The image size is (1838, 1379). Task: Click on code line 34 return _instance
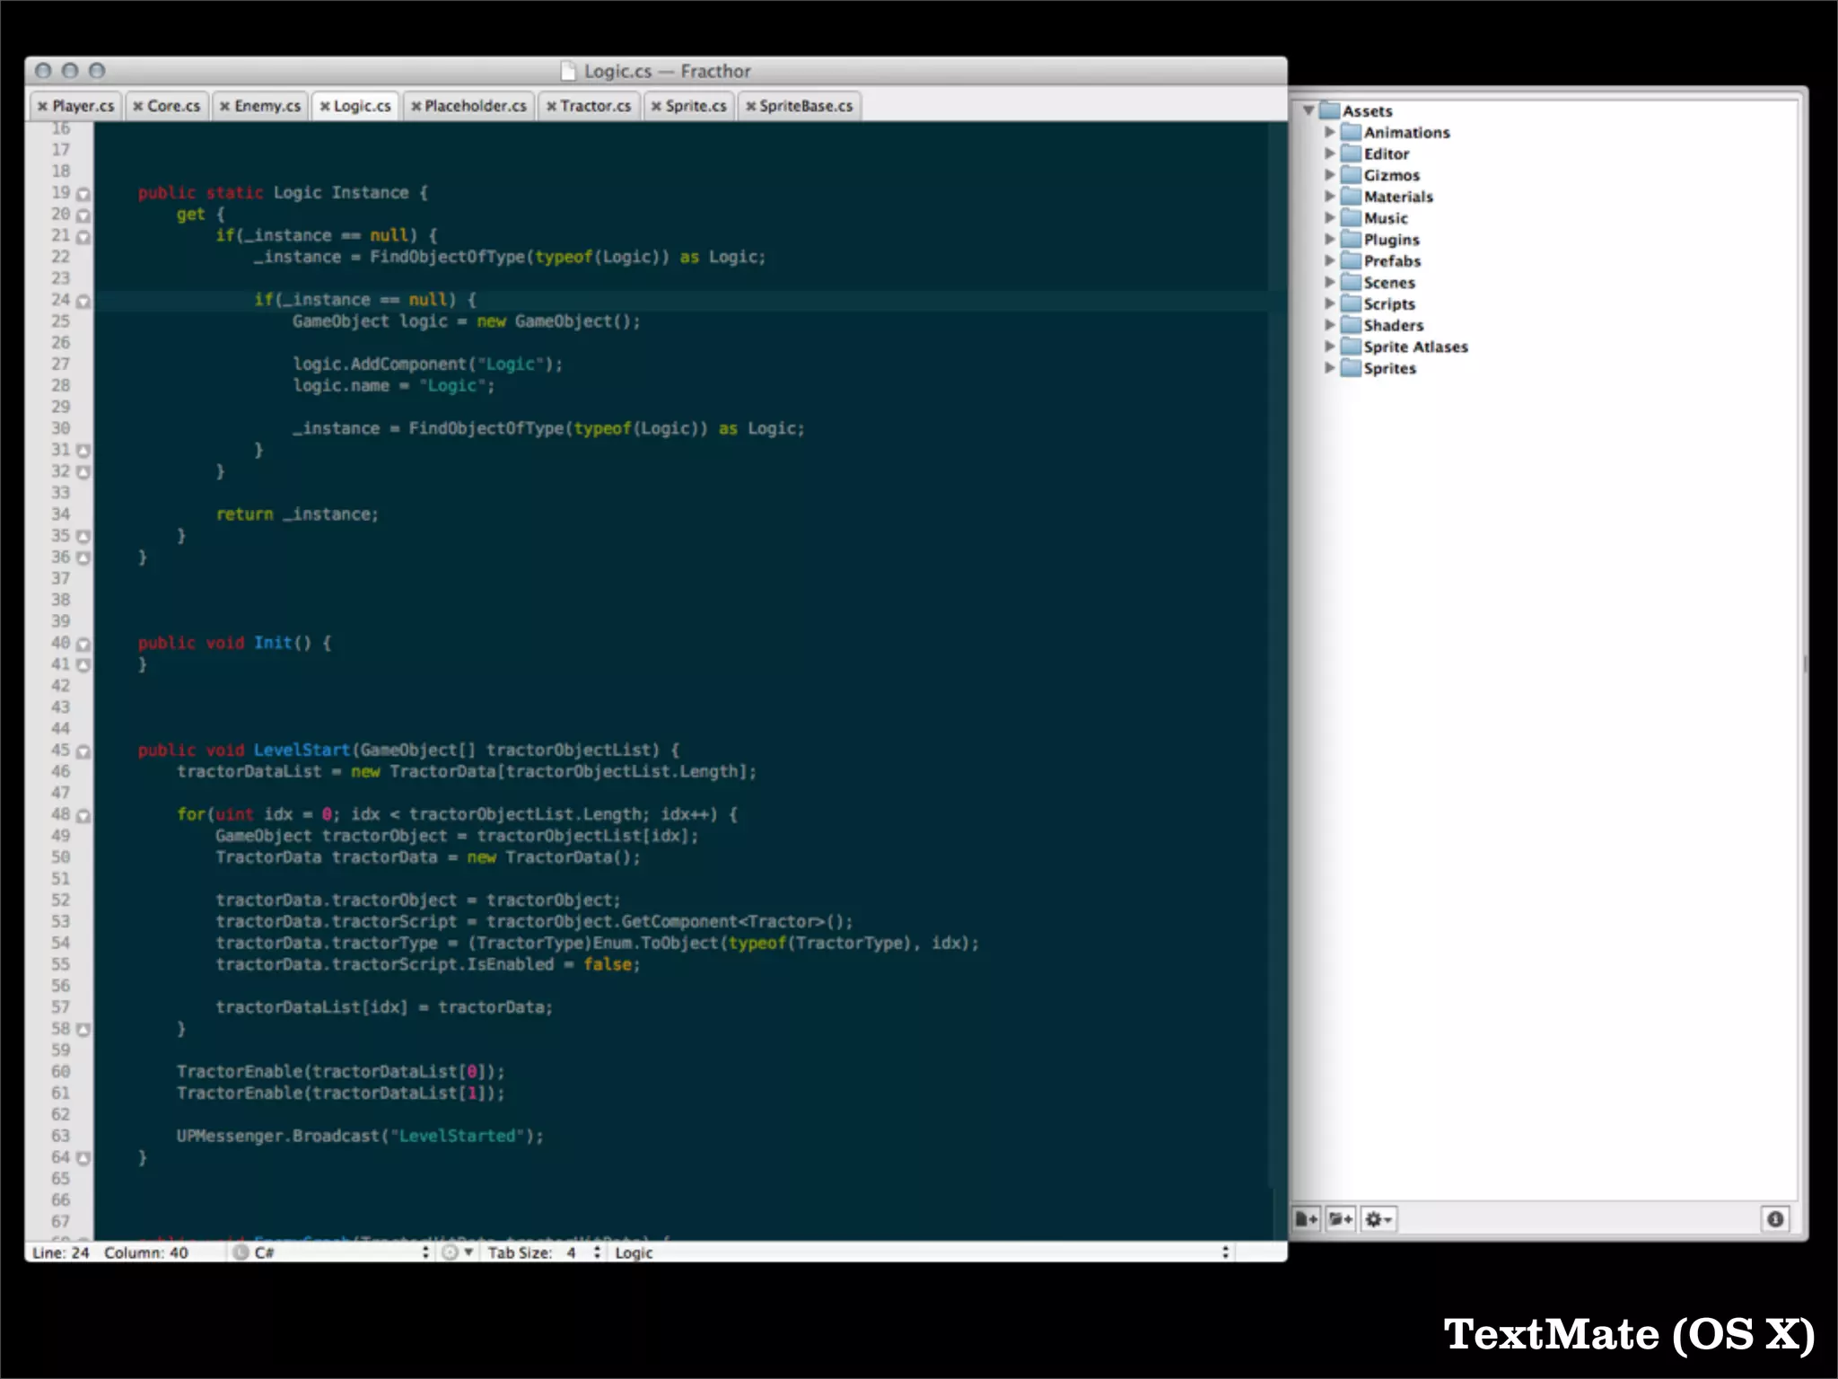297,514
